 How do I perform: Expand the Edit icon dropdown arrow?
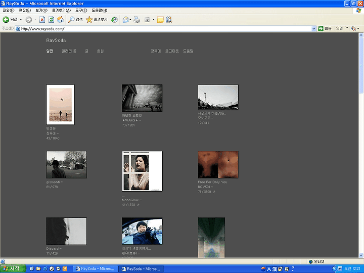point(154,20)
